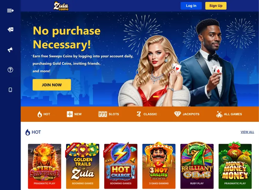Open the promotions megaphone icon
The image size is (259, 190).
[x=10, y=50]
